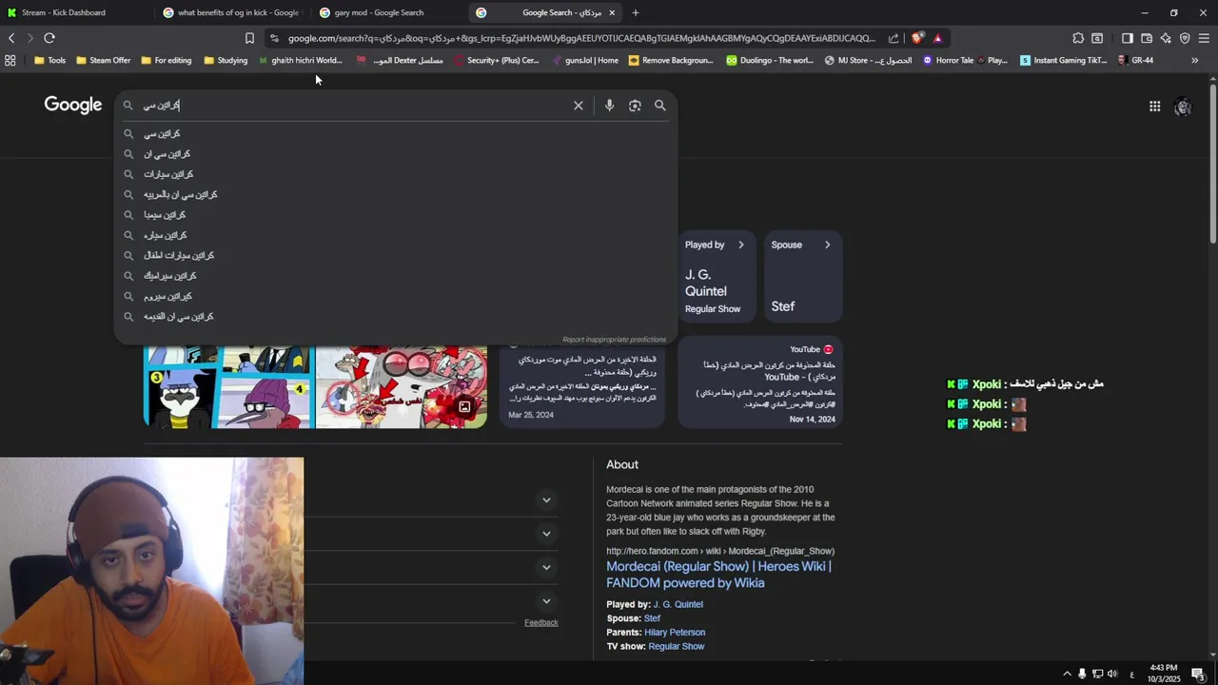This screenshot has width=1218, height=685.
Task: Go back to the previous page
Action: coord(11,38)
